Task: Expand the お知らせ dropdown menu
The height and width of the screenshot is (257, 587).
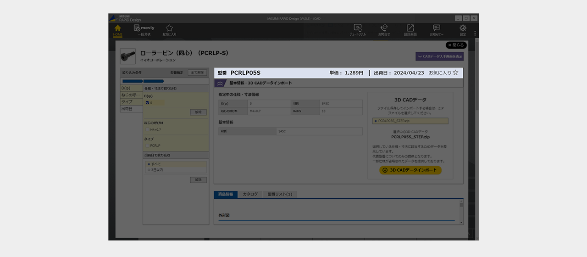Action: pyautogui.click(x=437, y=30)
